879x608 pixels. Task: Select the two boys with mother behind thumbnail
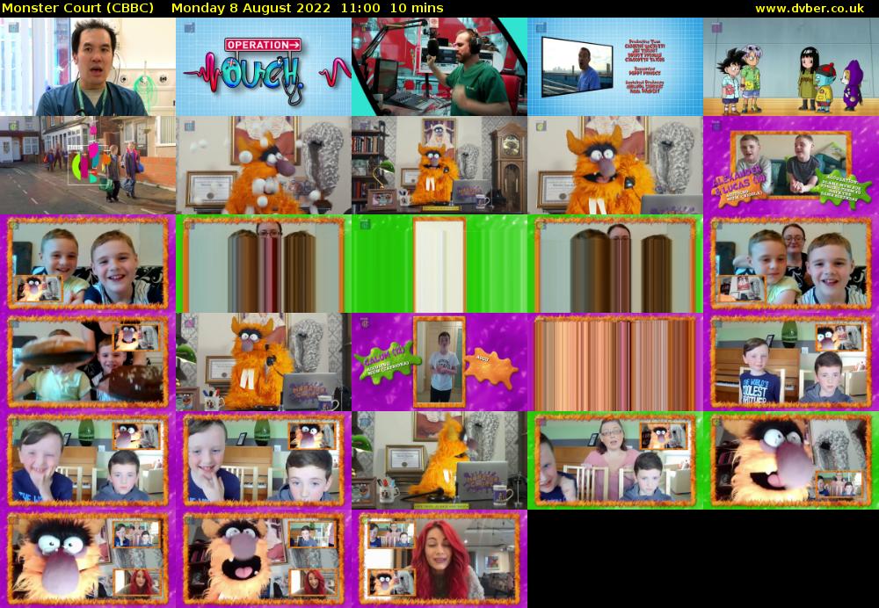(791, 264)
